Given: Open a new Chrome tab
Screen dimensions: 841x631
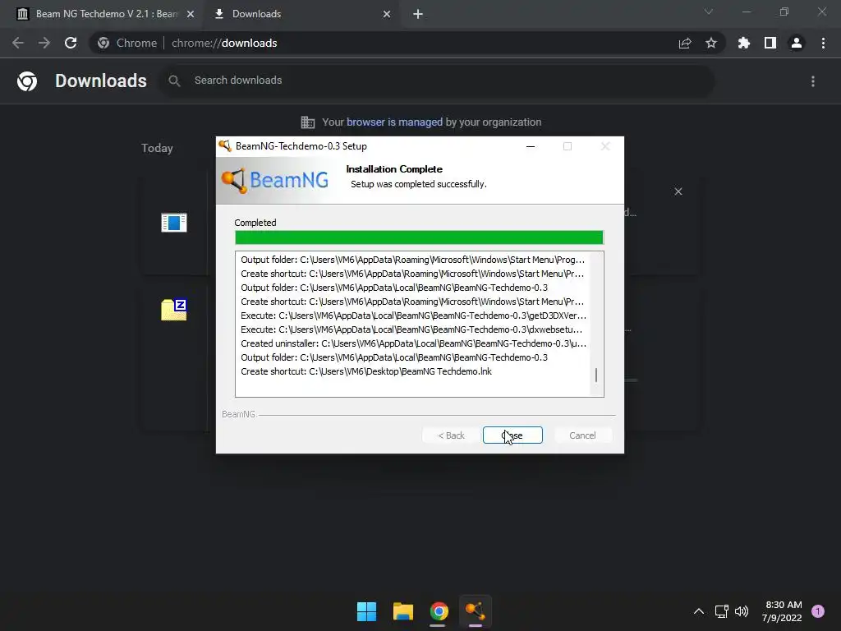Looking at the screenshot, I should point(418,14).
